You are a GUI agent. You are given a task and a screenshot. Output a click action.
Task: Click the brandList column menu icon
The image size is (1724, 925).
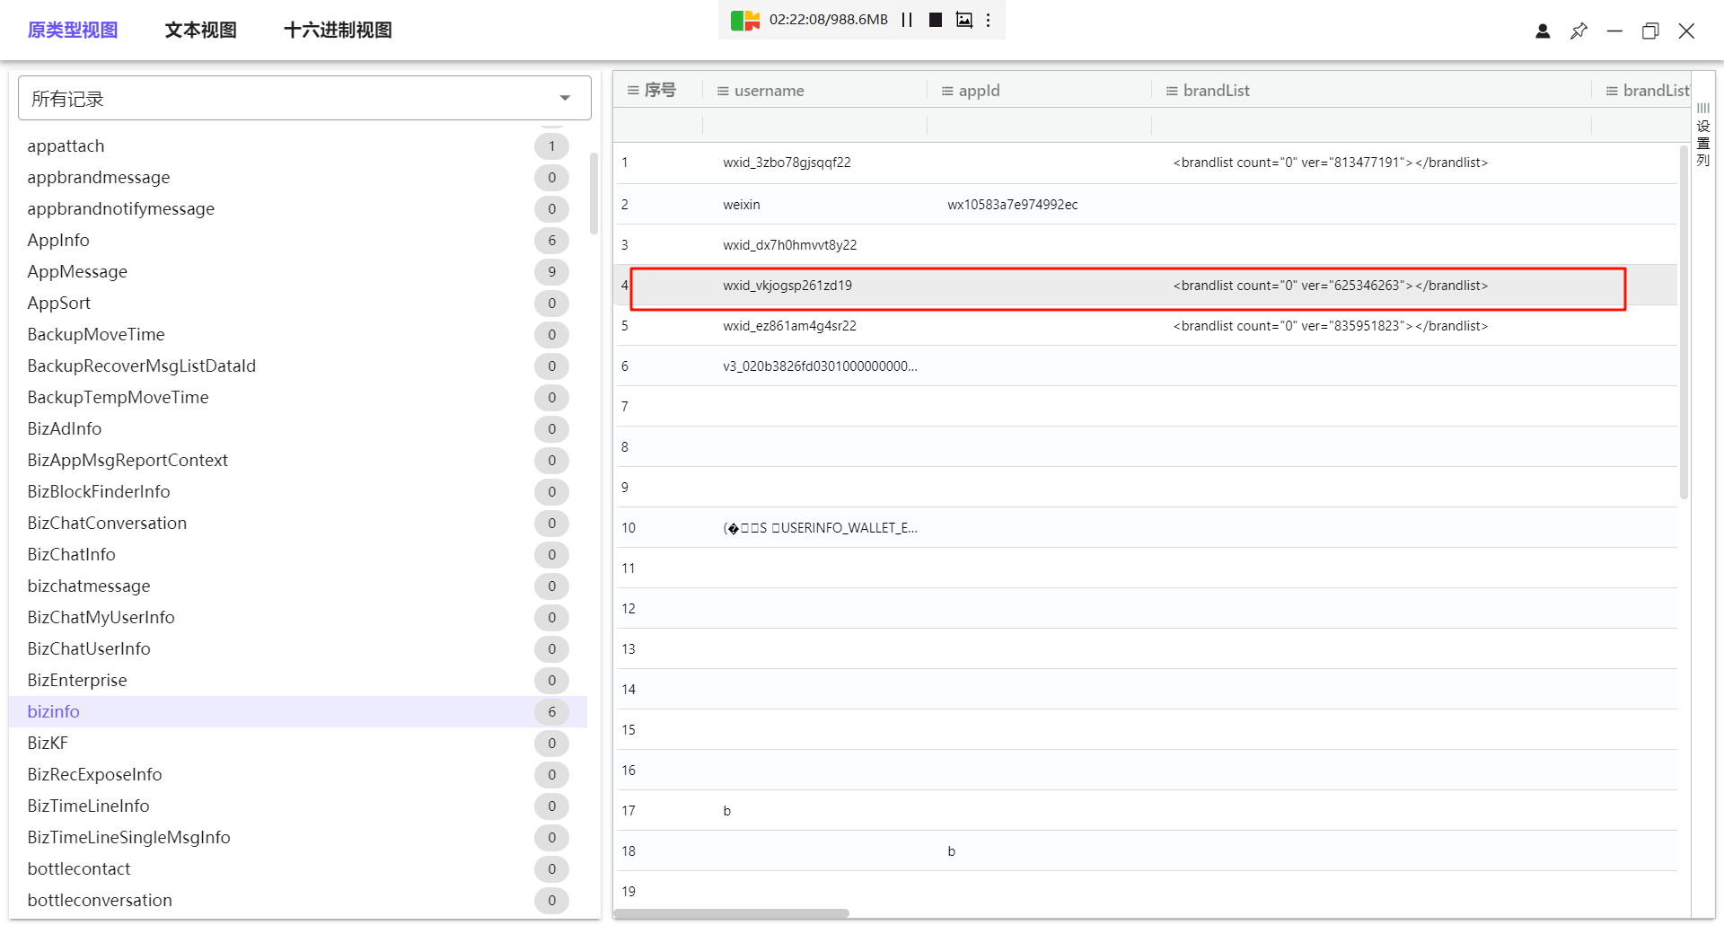tap(1172, 91)
